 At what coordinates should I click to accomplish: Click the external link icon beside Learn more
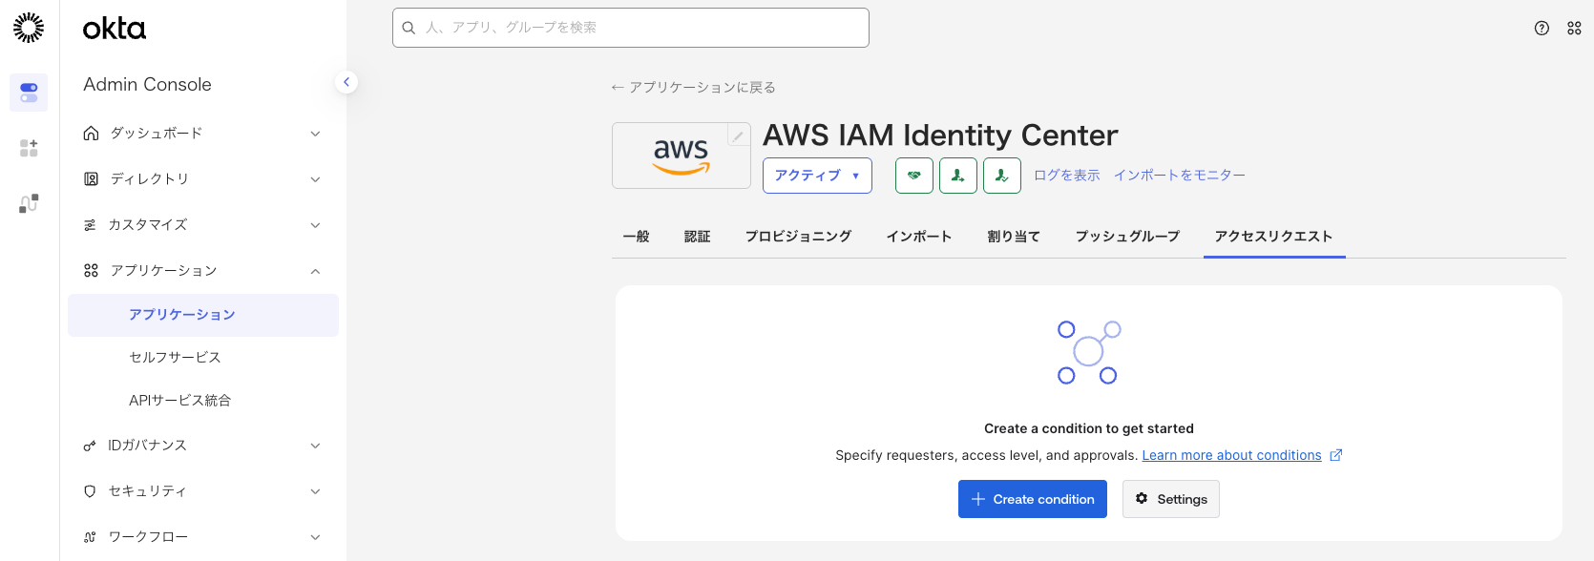coord(1336,455)
